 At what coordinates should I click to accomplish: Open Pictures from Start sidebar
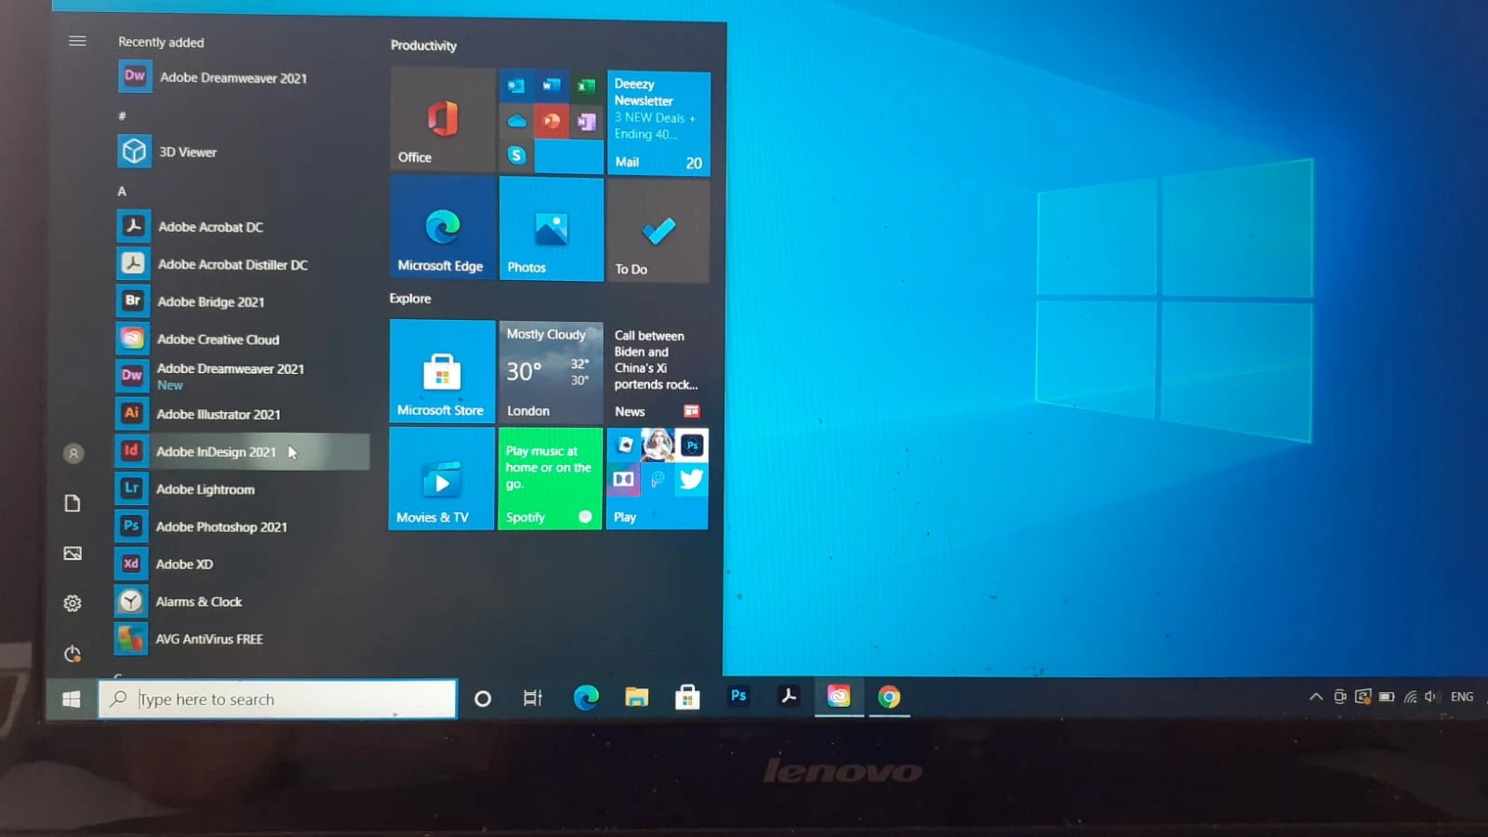[x=73, y=553]
